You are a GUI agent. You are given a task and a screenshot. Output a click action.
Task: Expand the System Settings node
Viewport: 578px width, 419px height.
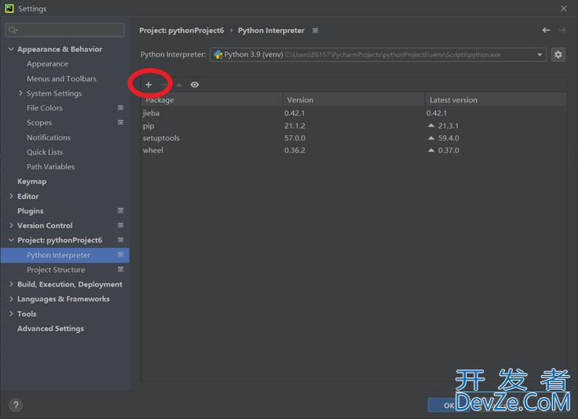click(x=20, y=93)
